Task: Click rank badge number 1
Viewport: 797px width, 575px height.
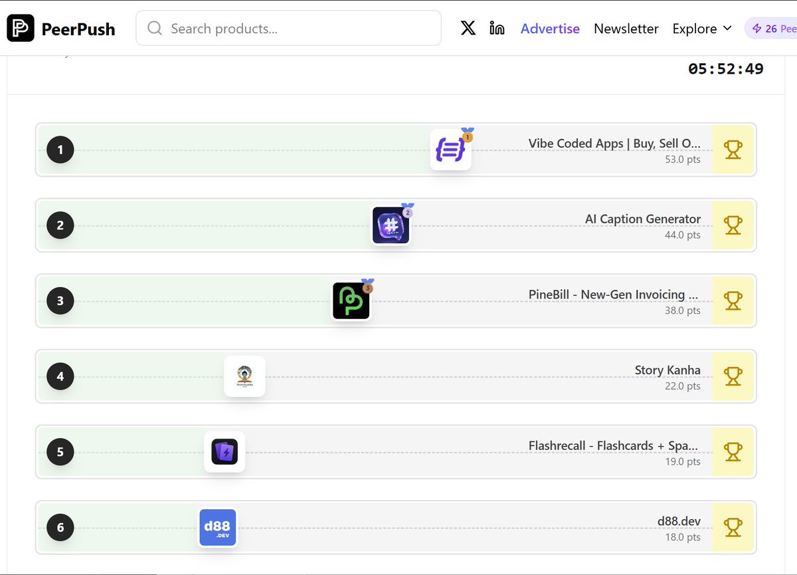Action: (x=60, y=150)
